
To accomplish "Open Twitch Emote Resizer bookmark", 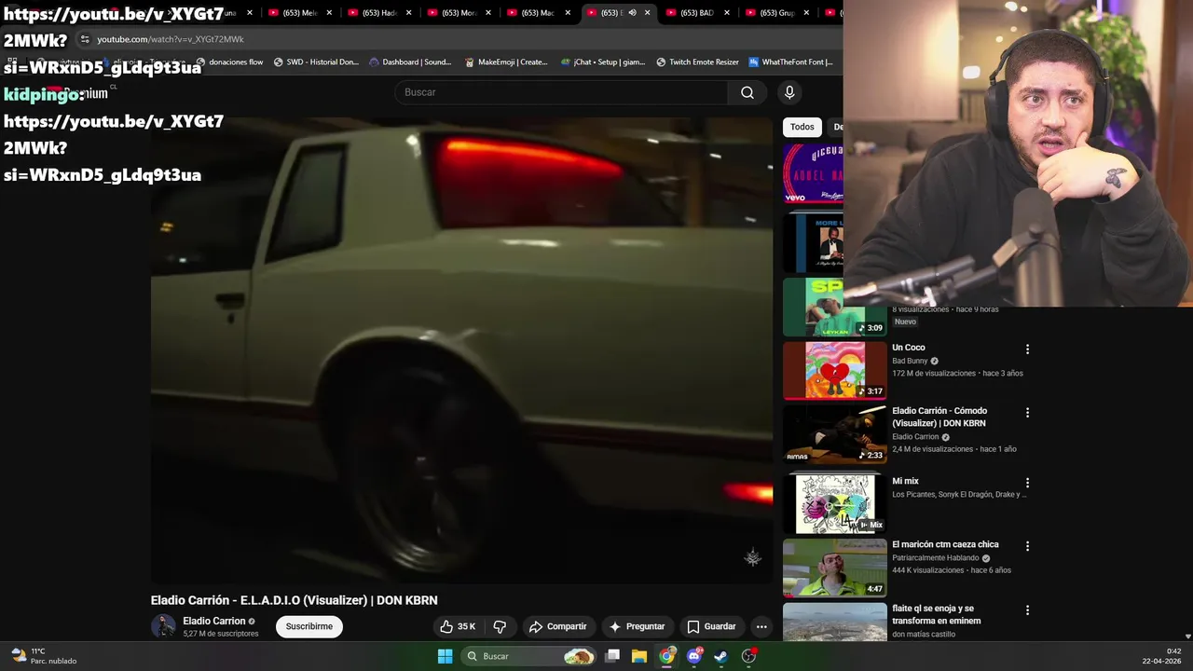I will click(697, 62).
